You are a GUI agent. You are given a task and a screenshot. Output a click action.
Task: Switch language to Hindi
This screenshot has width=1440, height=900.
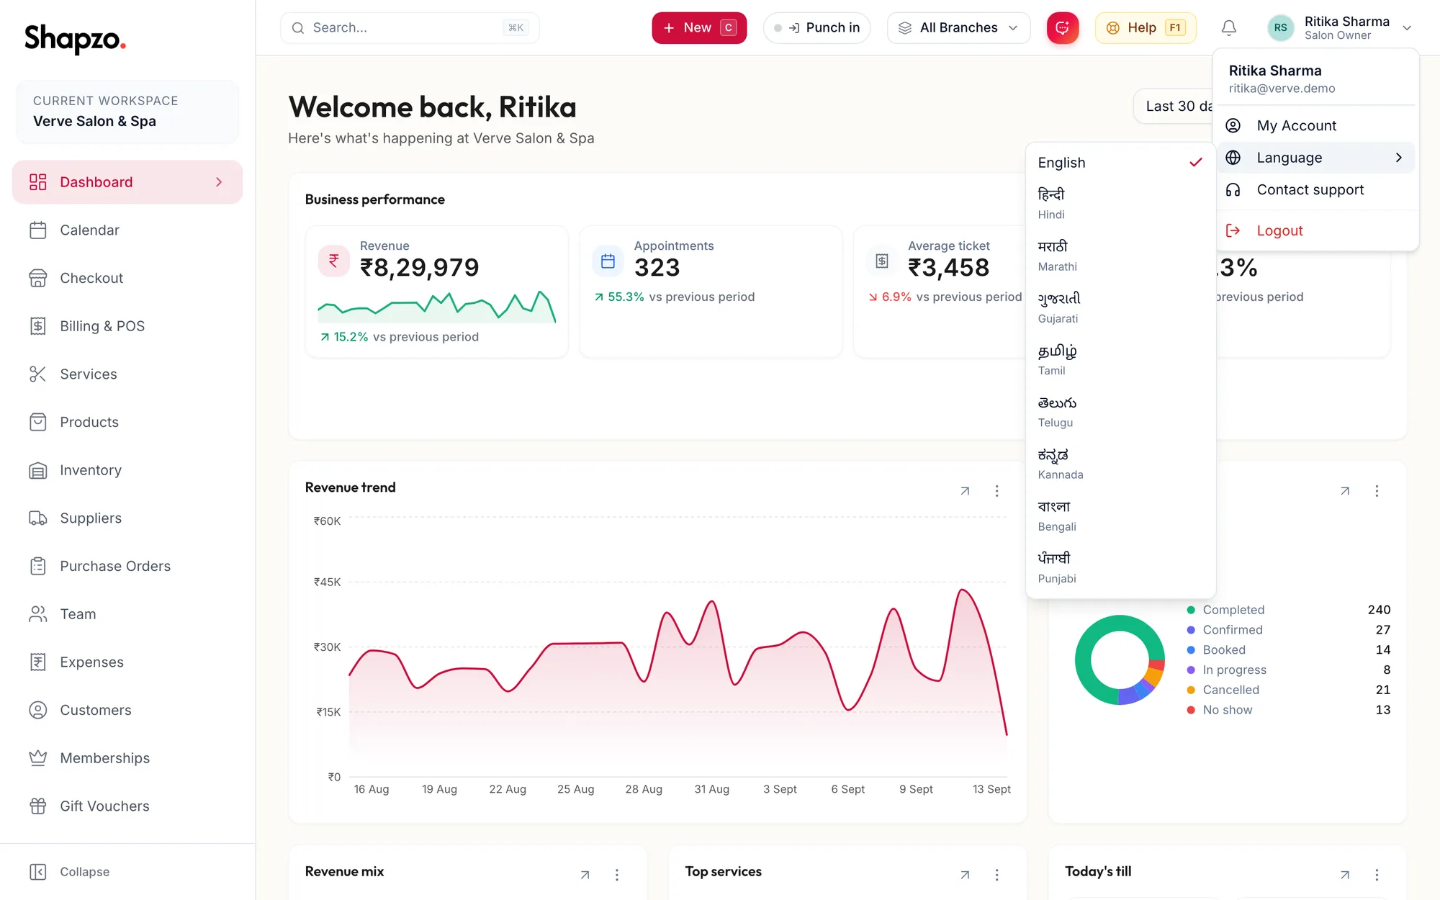[1120, 204]
